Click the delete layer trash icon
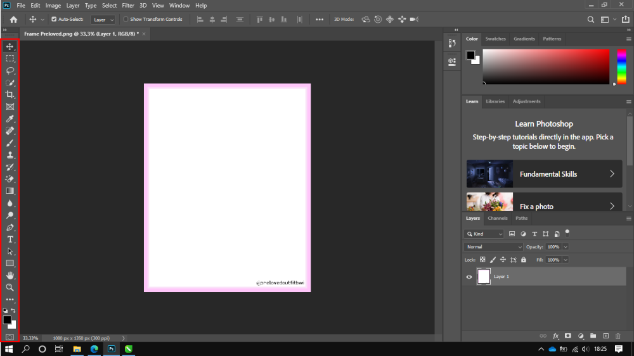Image resolution: width=634 pixels, height=356 pixels. pos(618,336)
